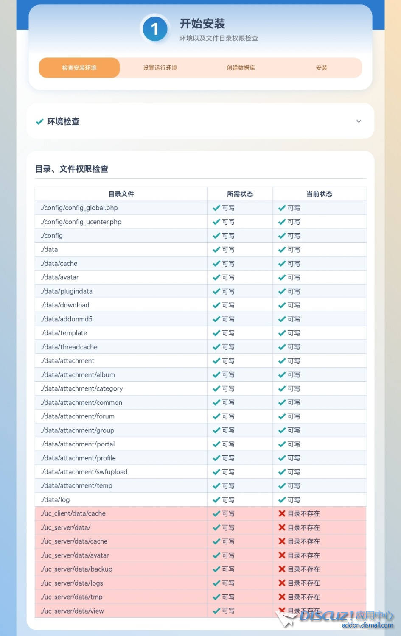
Task: Click red X for ./uc_server/data/backup row
Action: click(282, 569)
